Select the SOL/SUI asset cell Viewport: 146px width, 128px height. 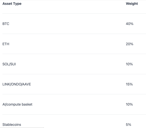[x=9, y=64]
